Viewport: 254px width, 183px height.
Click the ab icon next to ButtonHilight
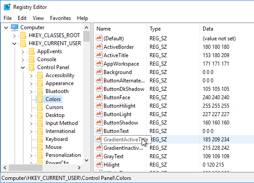[99, 106]
